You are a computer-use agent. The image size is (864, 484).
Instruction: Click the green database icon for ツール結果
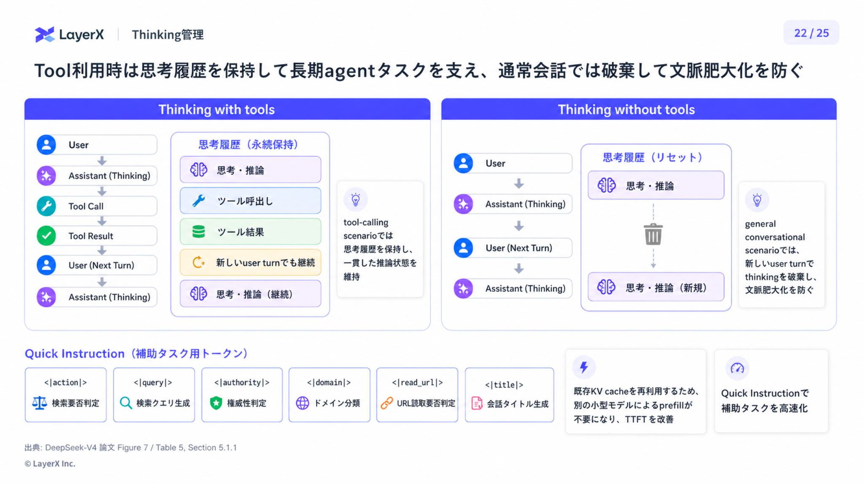tap(198, 232)
